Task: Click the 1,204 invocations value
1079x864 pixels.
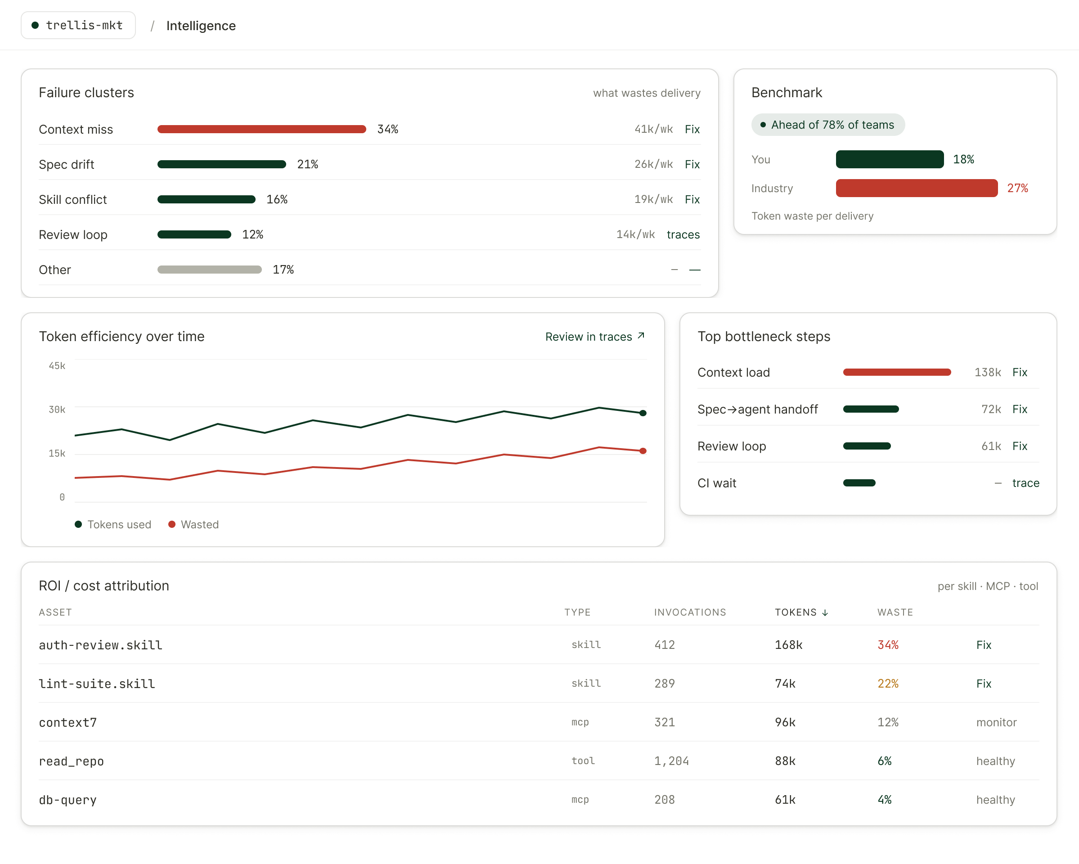Action: pyautogui.click(x=671, y=761)
